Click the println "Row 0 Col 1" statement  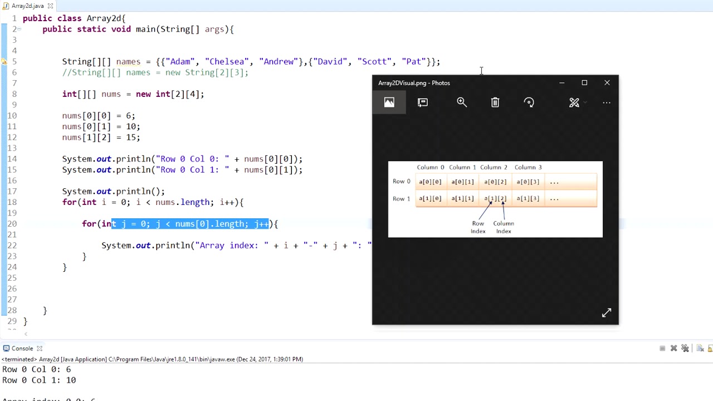[182, 170]
